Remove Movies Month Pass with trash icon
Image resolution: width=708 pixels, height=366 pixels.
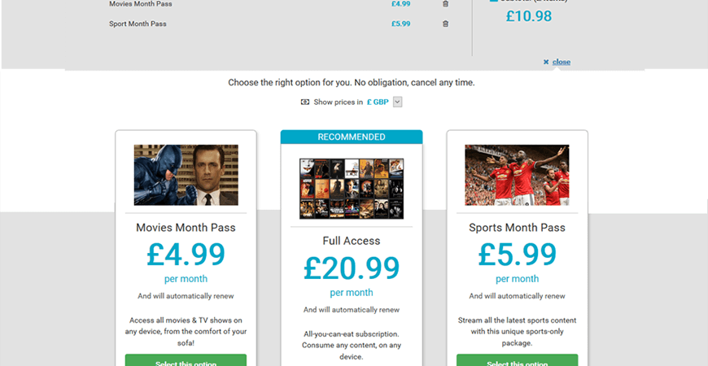coord(445,3)
